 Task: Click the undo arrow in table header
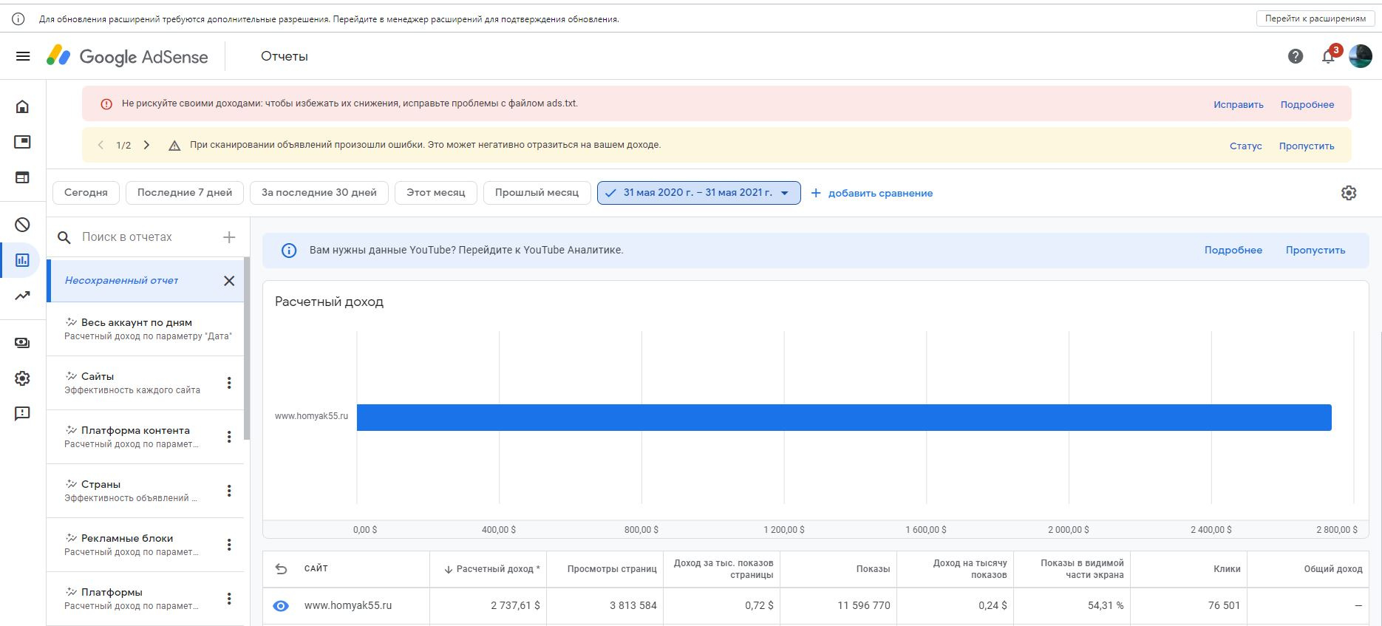(x=281, y=569)
